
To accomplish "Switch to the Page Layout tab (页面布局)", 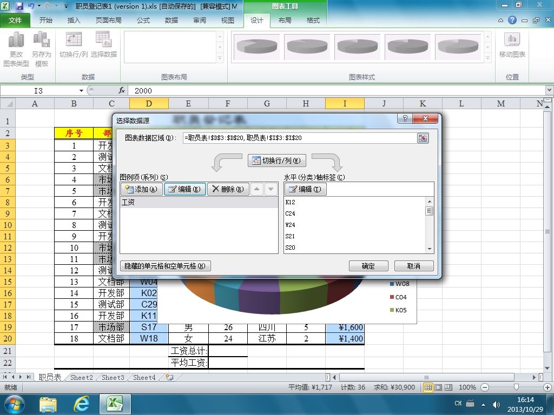I will [108, 21].
